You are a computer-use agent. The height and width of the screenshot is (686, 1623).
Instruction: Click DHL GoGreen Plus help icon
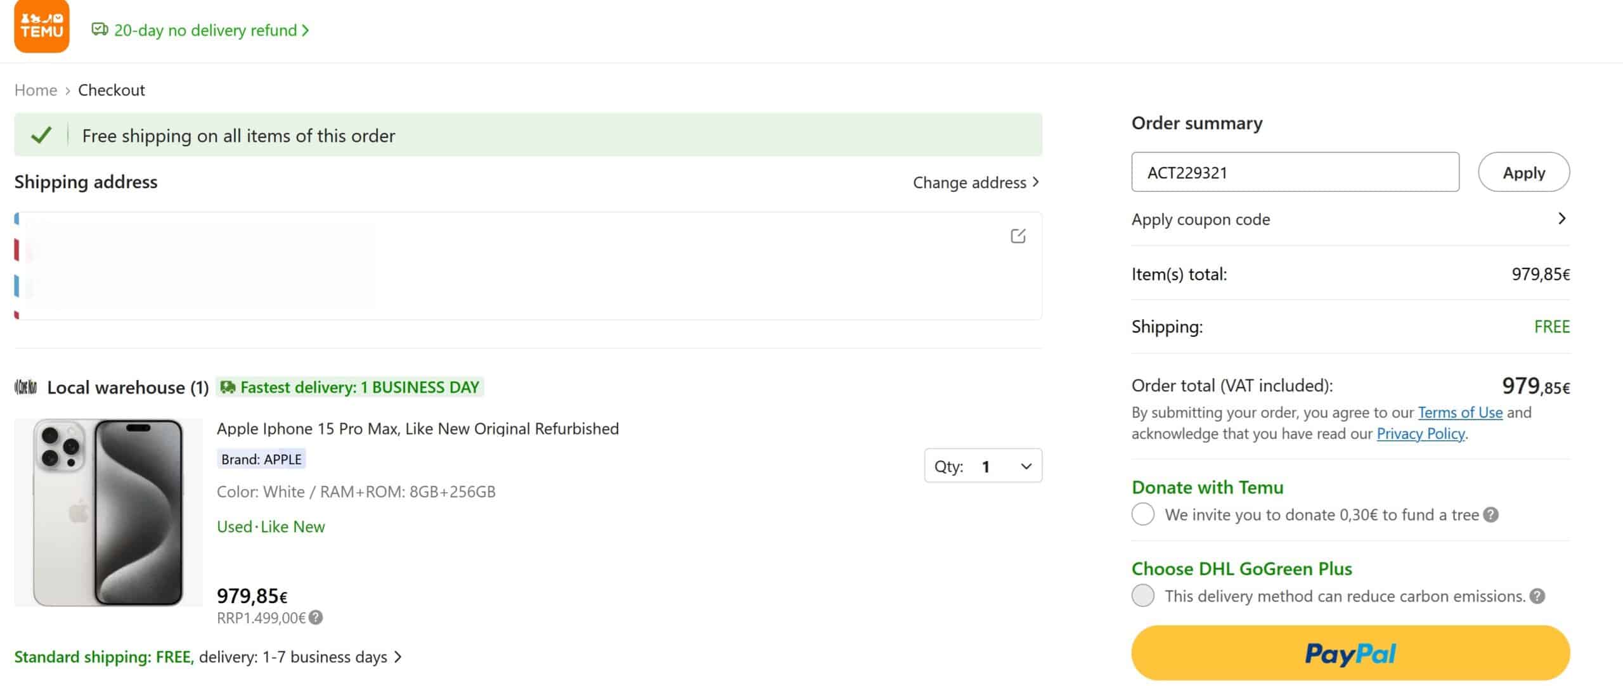click(x=1537, y=596)
